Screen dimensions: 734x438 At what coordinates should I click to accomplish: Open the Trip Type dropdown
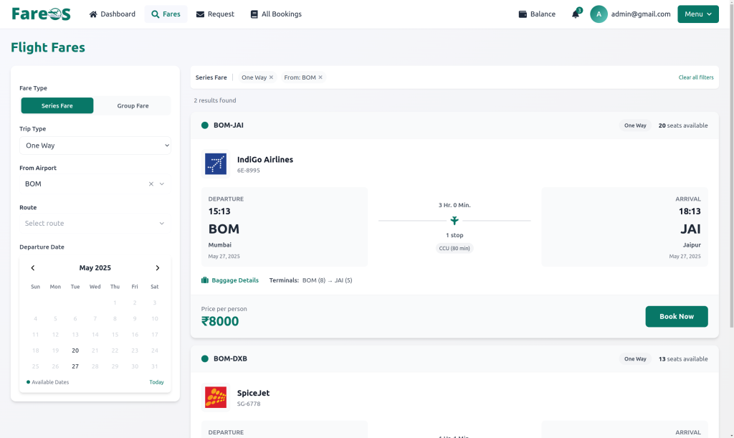click(x=95, y=146)
